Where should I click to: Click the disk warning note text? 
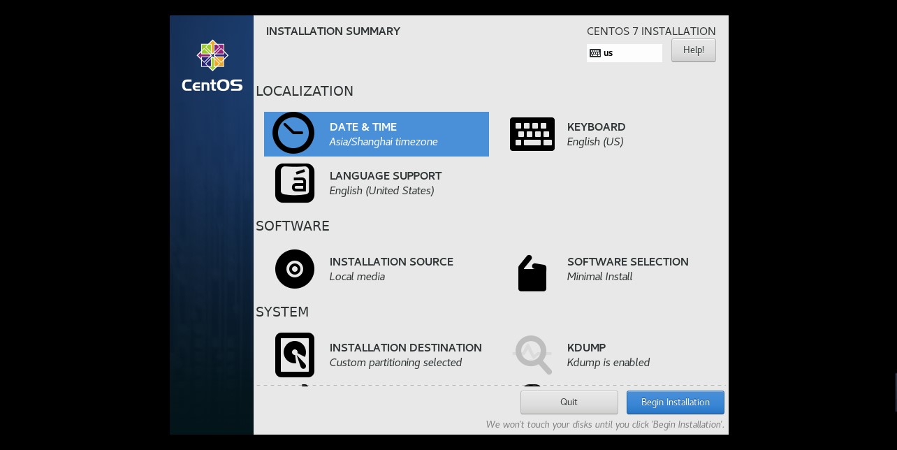point(605,425)
